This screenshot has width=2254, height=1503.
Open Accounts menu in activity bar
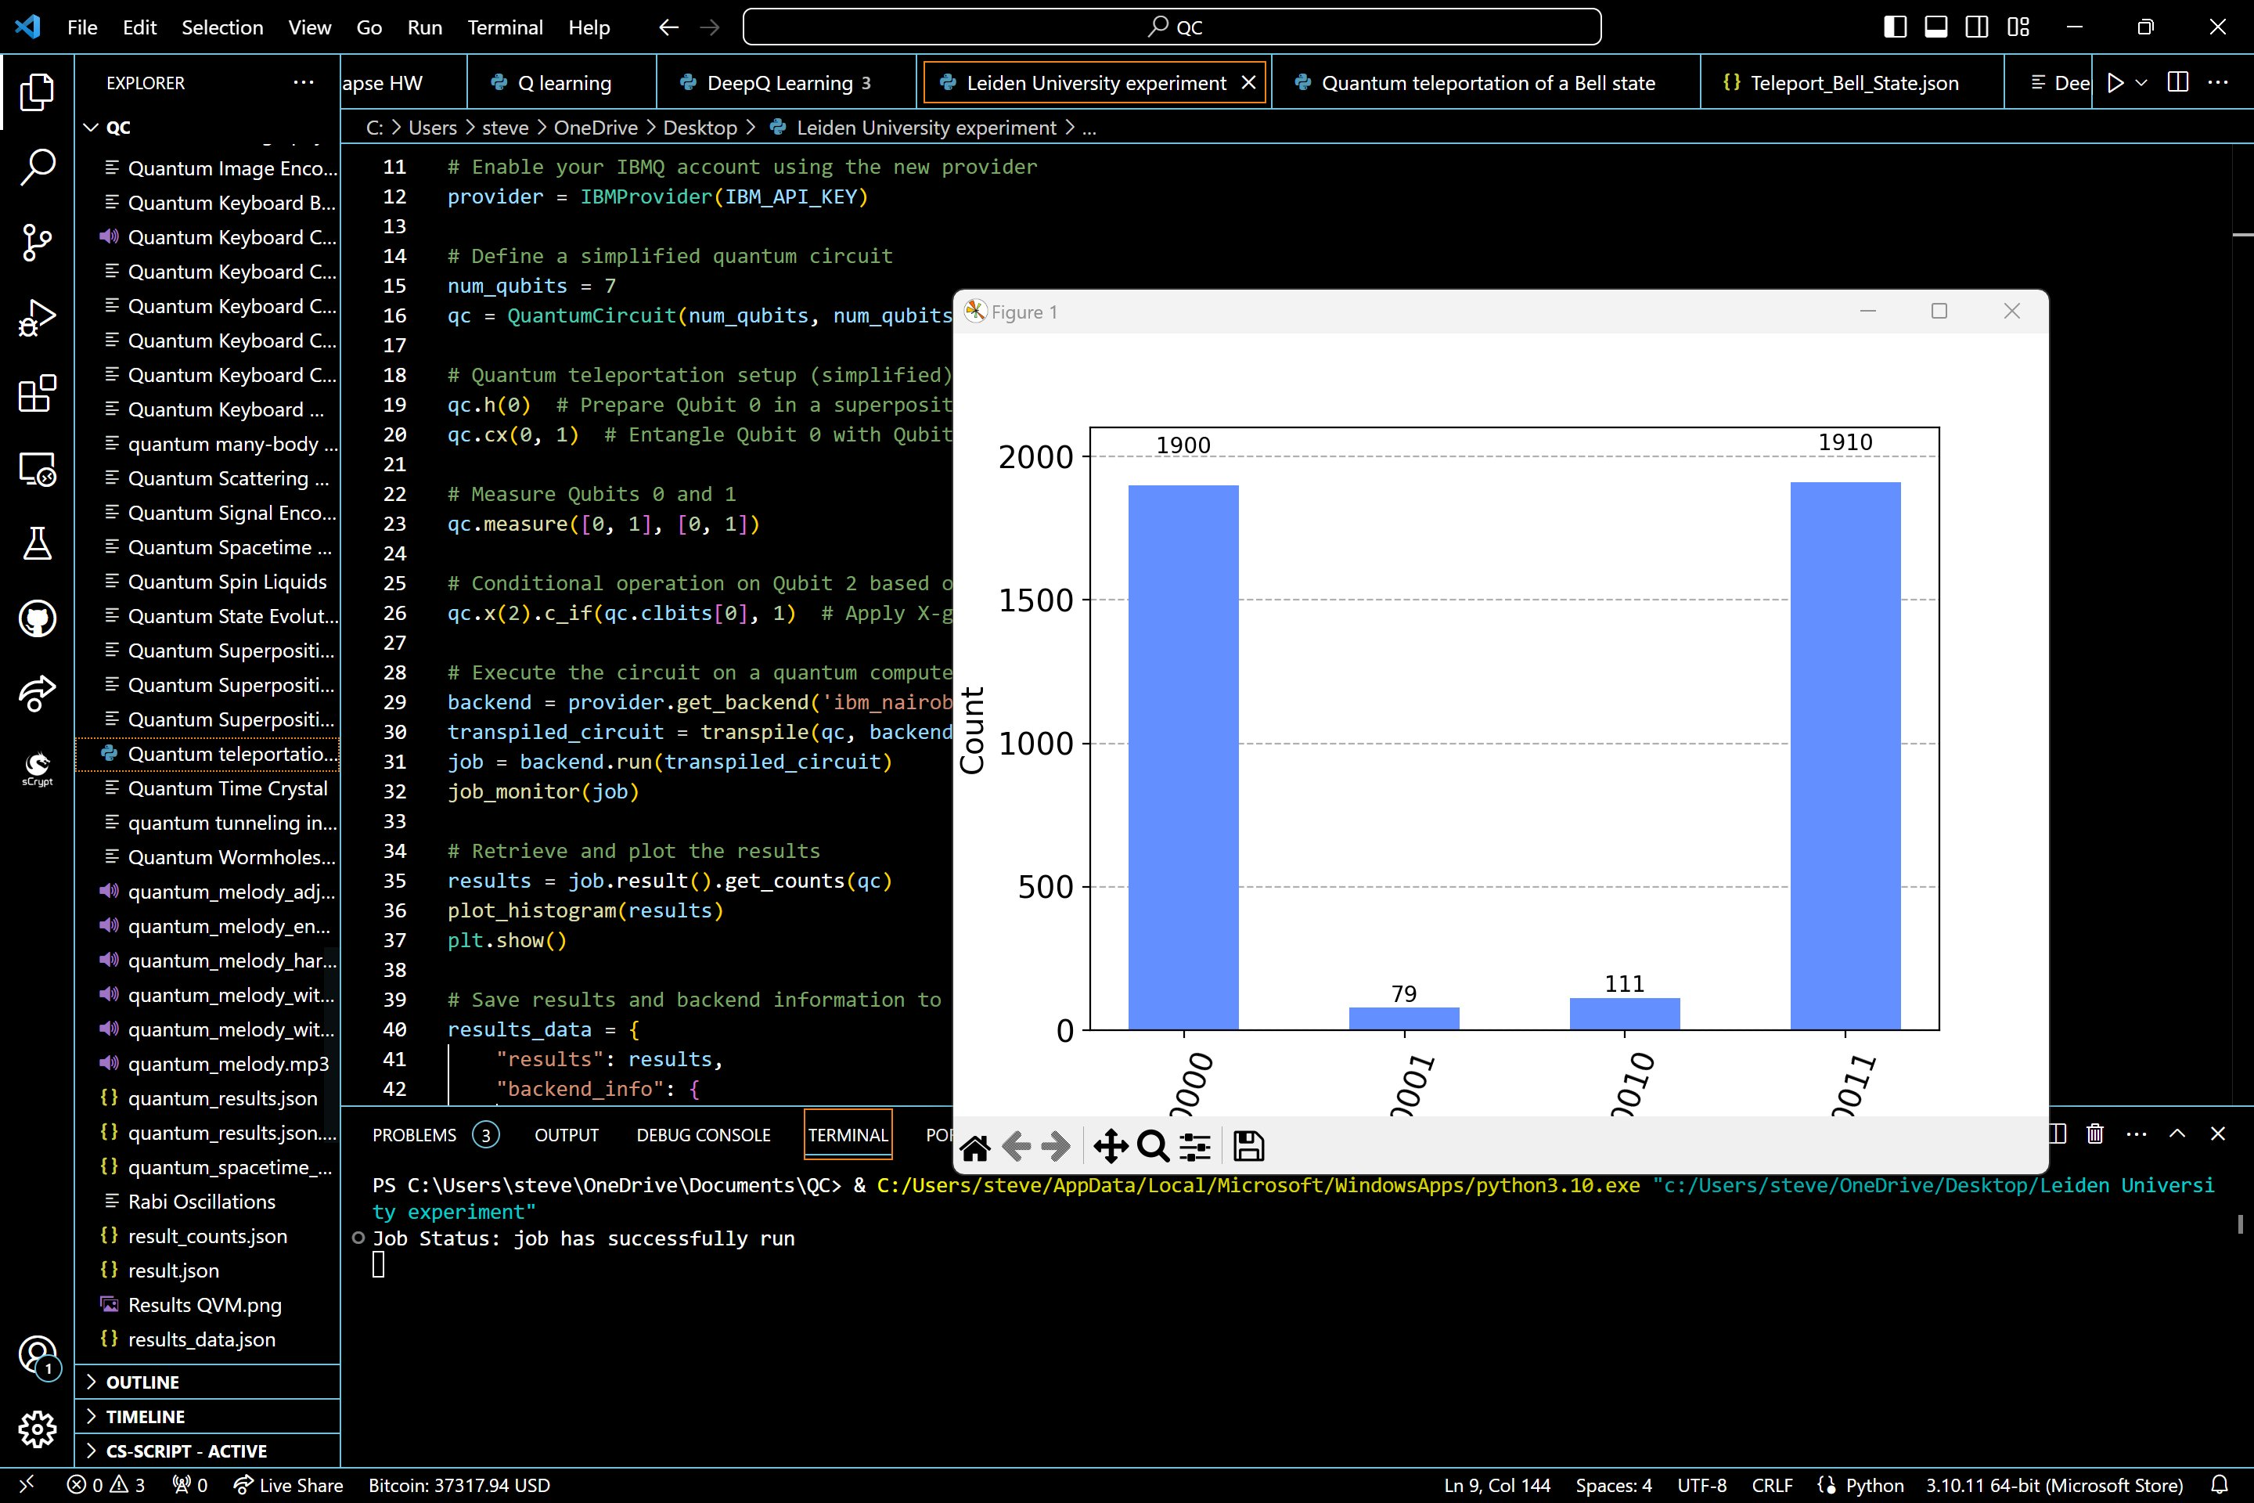click(x=38, y=1355)
